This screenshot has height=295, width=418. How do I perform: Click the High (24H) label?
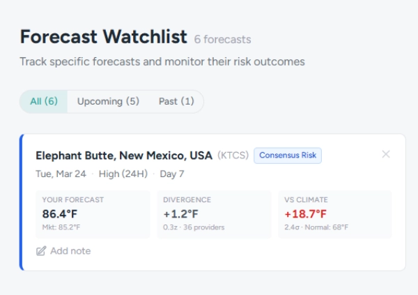pos(124,174)
